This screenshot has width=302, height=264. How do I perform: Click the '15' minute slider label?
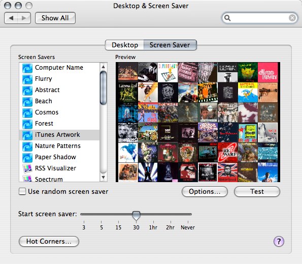(x=118, y=227)
